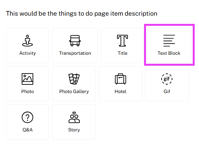Click the Transportation label
This screenshot has width=199, height=149.
coord(75,53)
